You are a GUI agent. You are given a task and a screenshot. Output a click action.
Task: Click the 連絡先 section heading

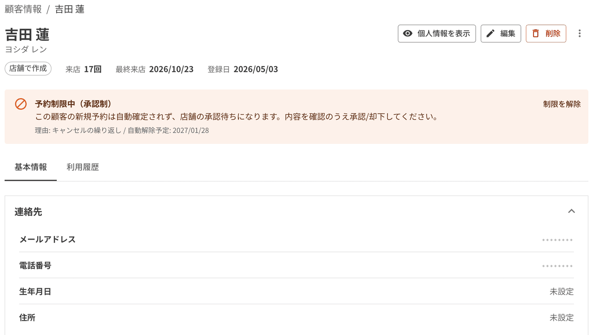coord(28,212)
